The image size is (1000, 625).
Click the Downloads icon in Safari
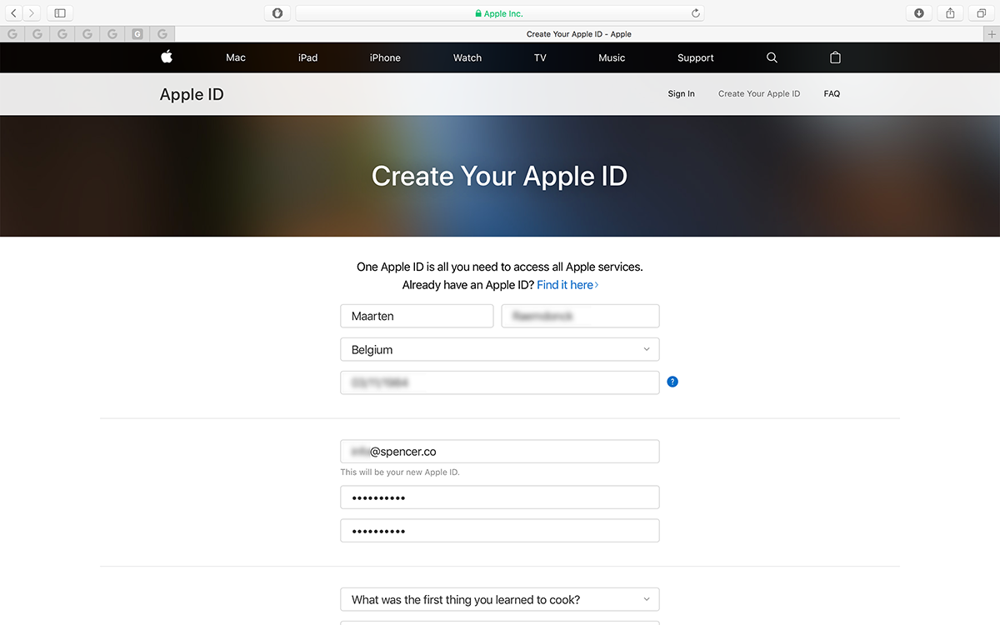(x=918, y=12)
